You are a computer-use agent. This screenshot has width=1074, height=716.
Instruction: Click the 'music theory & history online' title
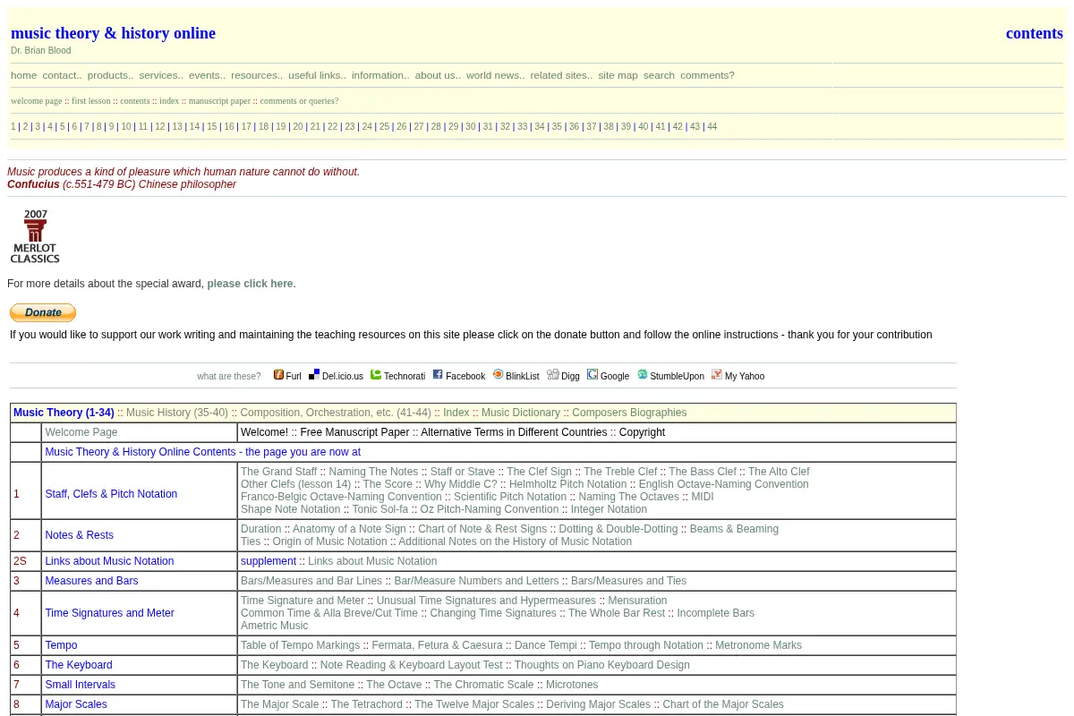coord(113,33)
